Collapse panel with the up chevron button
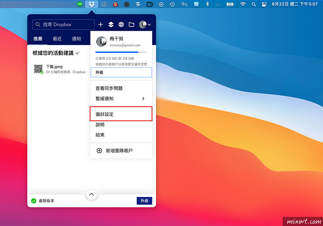 92,194
